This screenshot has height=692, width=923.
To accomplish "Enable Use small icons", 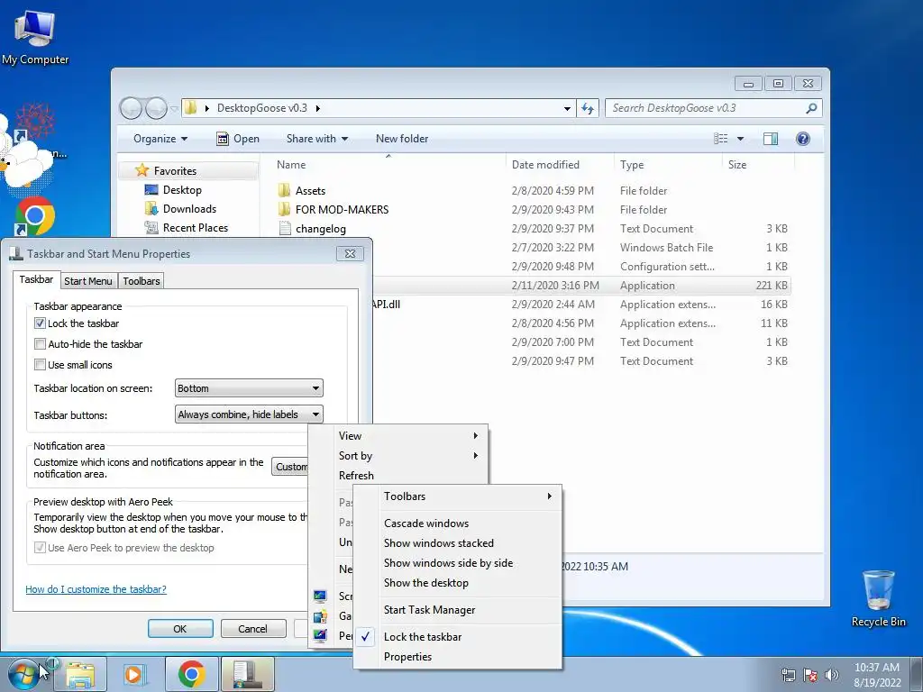I will pos(40,365).
